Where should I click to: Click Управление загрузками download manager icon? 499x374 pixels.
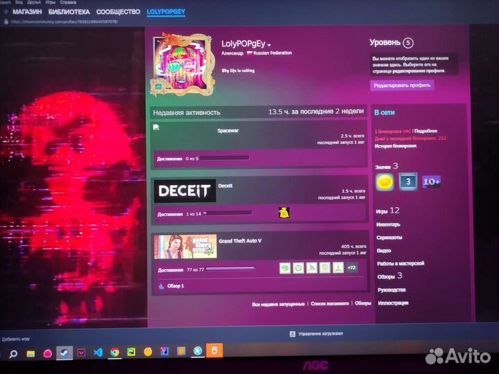point(292,334)
